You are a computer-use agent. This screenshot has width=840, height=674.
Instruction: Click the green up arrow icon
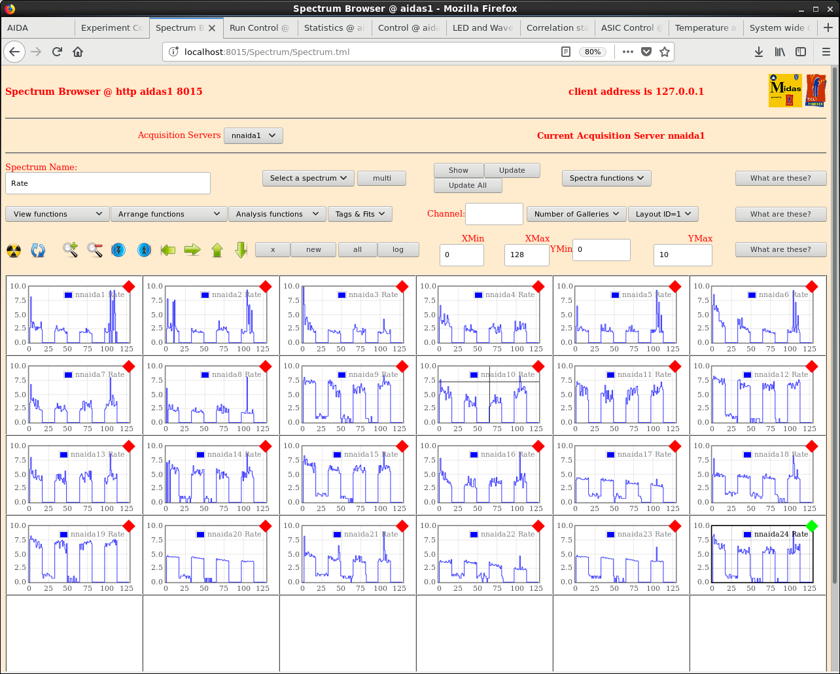pyautogui.click(x=217, y=249)
